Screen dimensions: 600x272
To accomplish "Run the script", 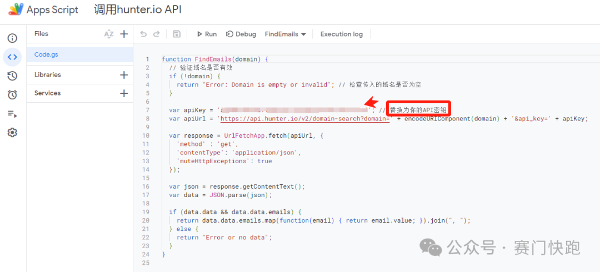I will tap(207, 34).
